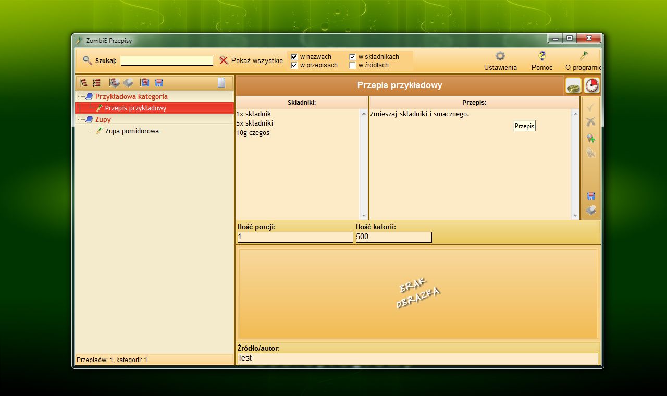
Task: Click the blue book icon of Przykładowa kategoria
Action: tap(89, 96)
